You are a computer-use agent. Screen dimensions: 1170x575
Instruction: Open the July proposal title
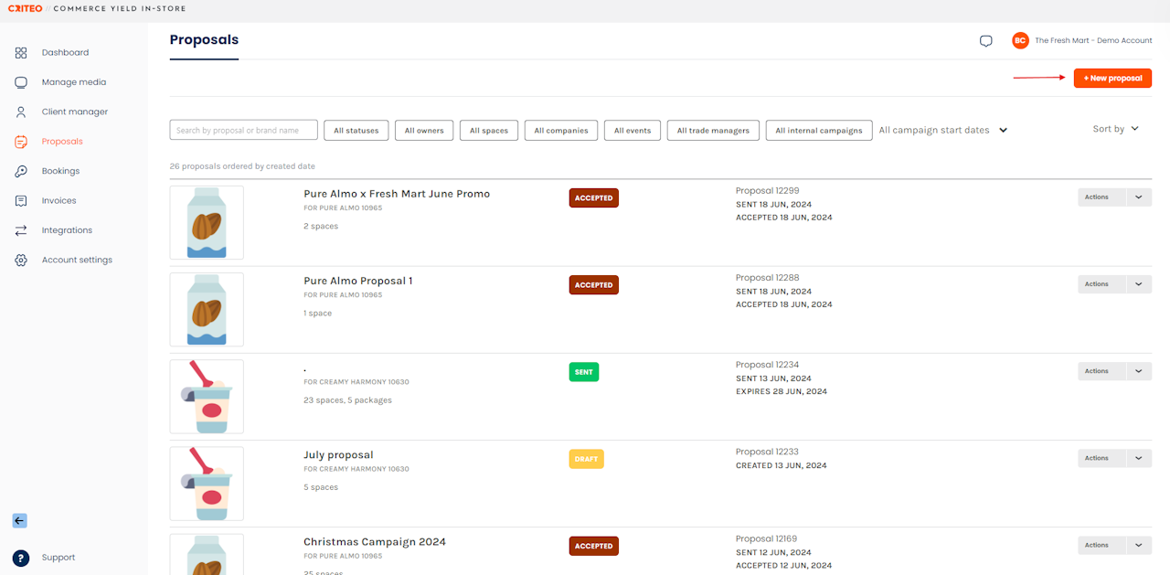point(338,455)
